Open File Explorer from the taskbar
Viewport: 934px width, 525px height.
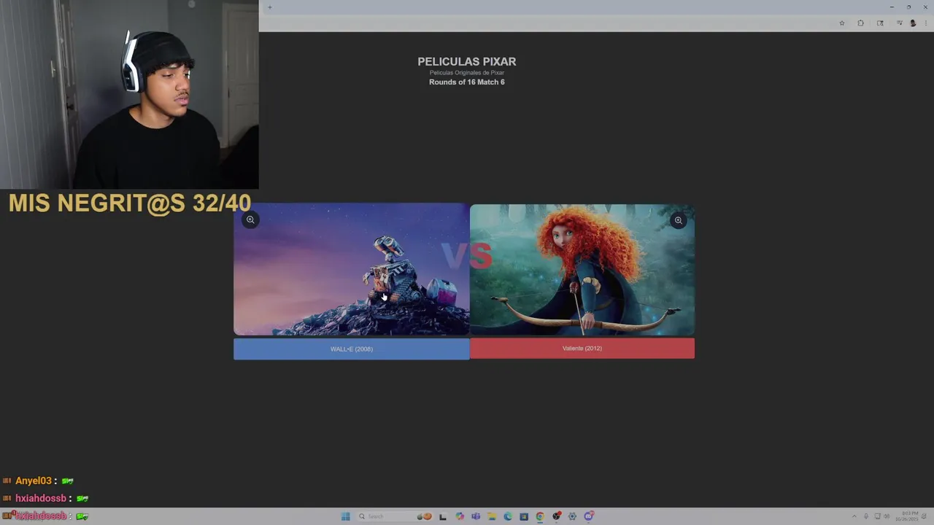[492, 516]
